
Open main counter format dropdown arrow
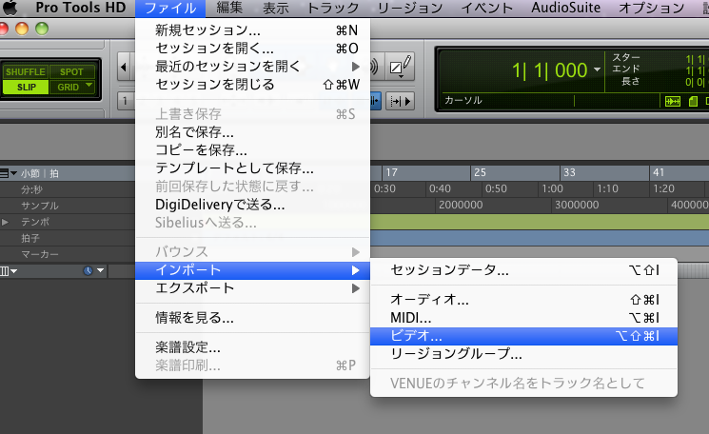click(597, 69)
